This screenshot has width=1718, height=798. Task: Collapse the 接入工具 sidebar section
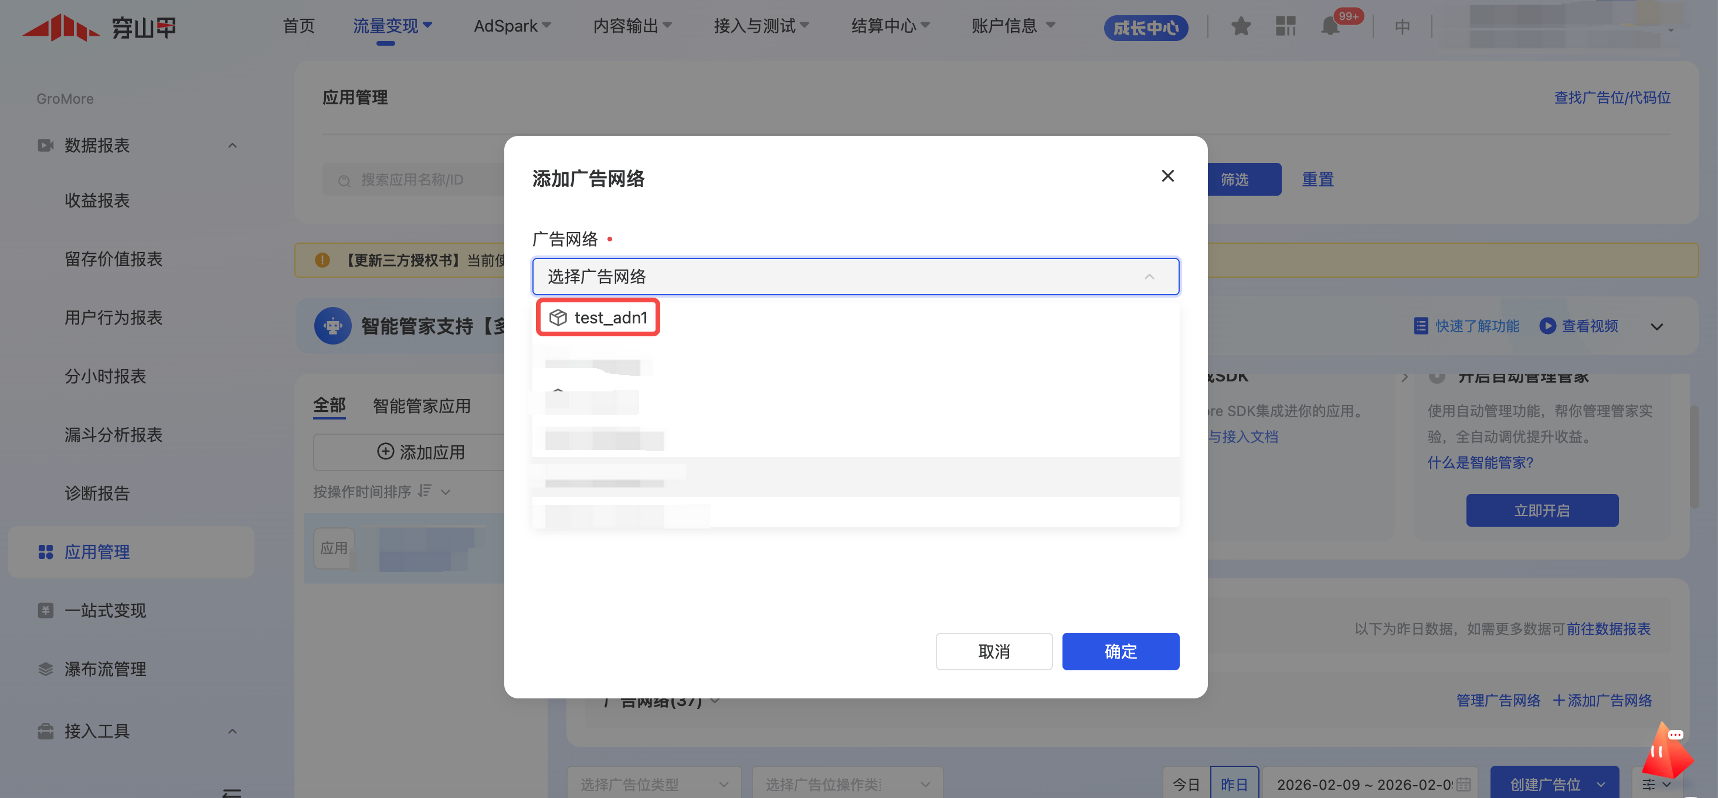coord(232,731)
